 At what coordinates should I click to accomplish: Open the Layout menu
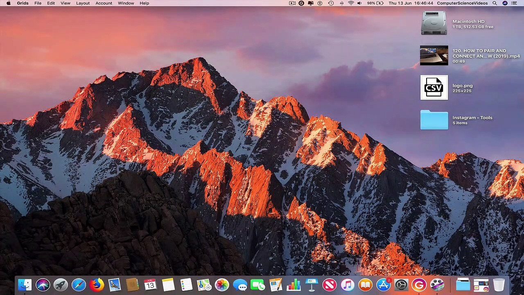[83, 3]
